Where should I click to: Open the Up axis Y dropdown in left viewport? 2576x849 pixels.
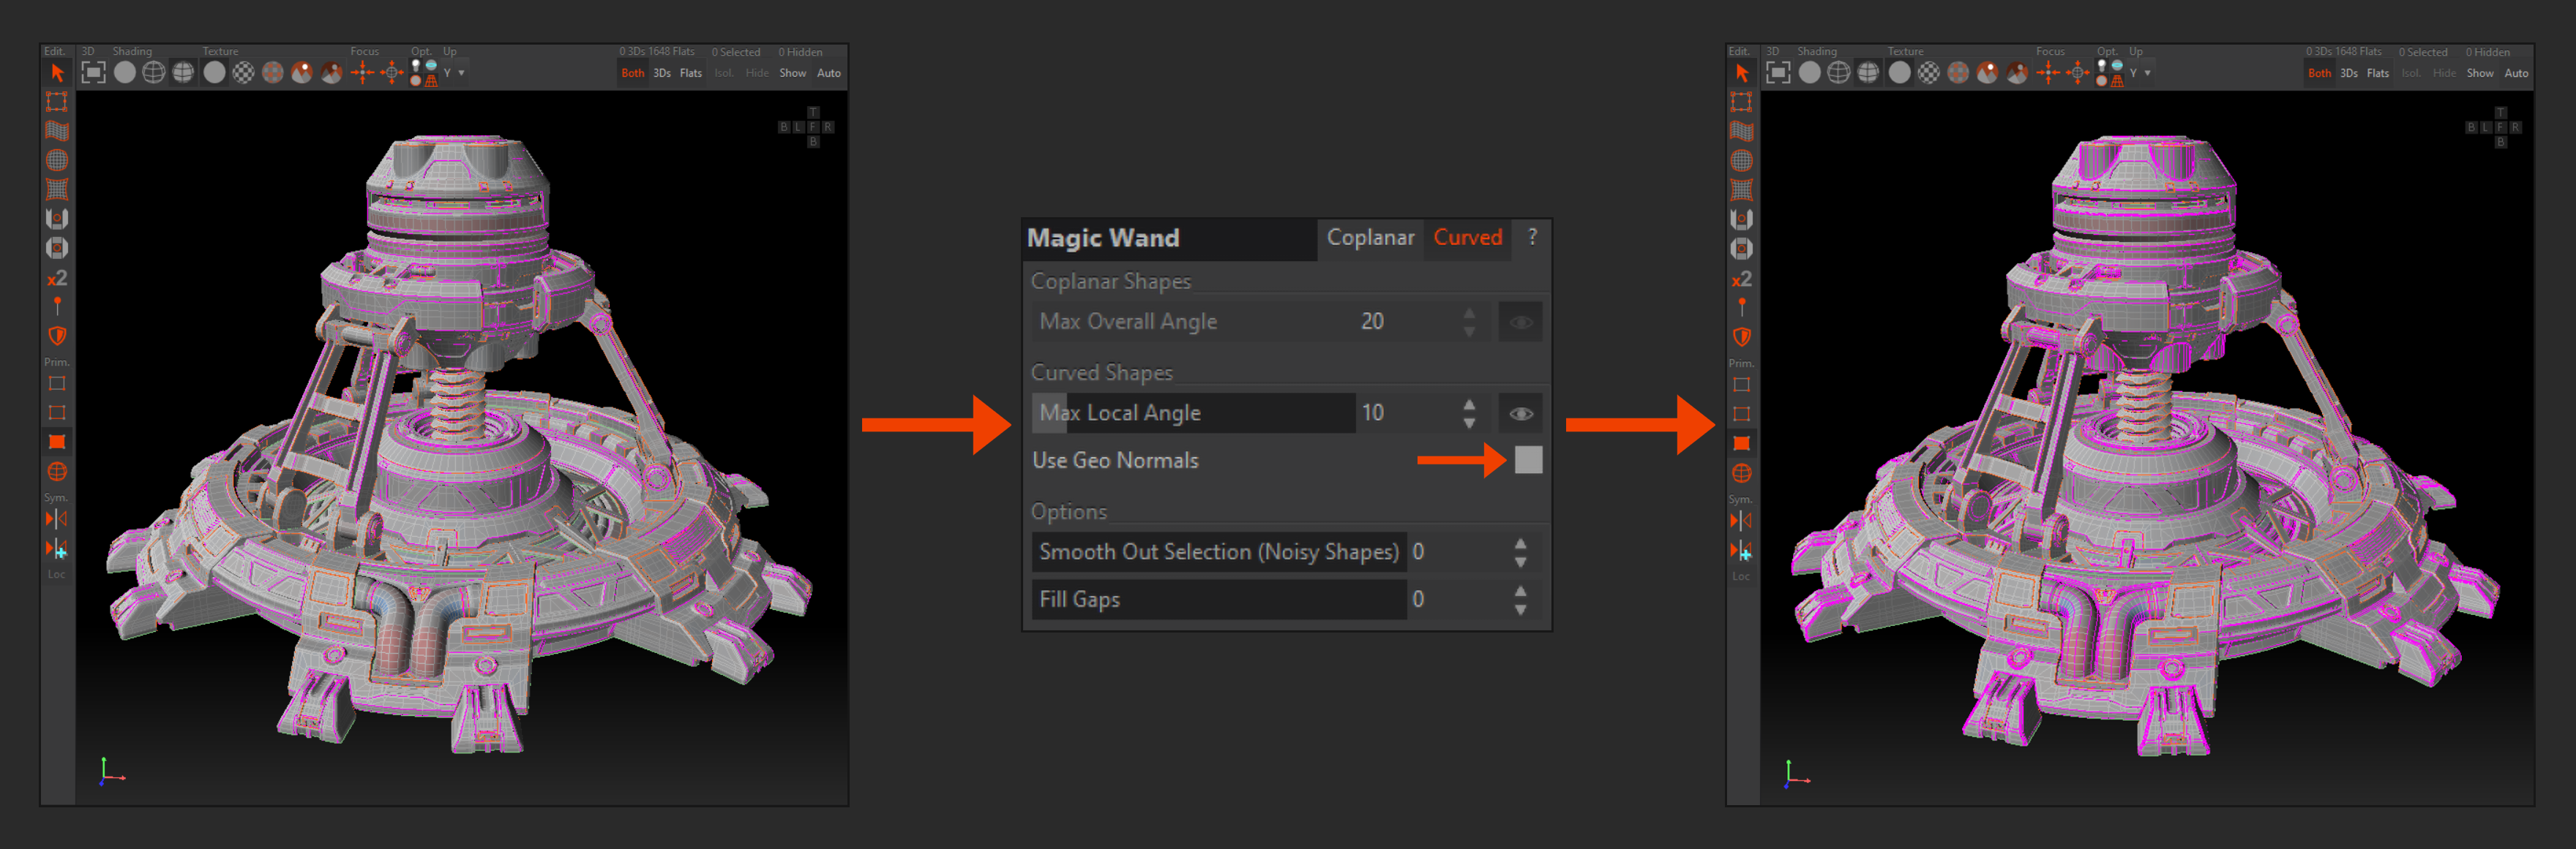[454, 73]
